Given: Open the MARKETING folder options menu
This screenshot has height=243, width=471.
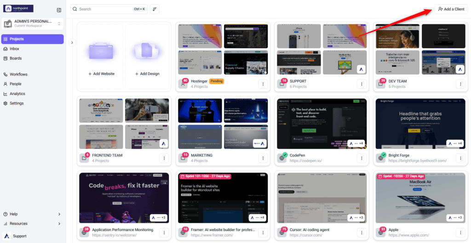Looking at the screenshot, I should click(263, 158).
